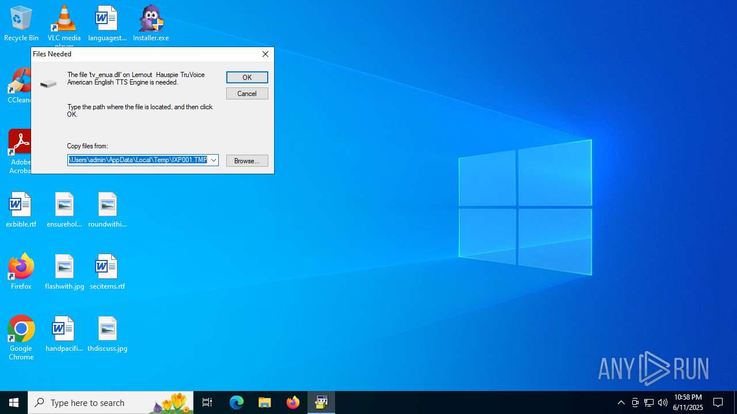
Task: Open the Windows Start menu
Action: coord(14,402)
